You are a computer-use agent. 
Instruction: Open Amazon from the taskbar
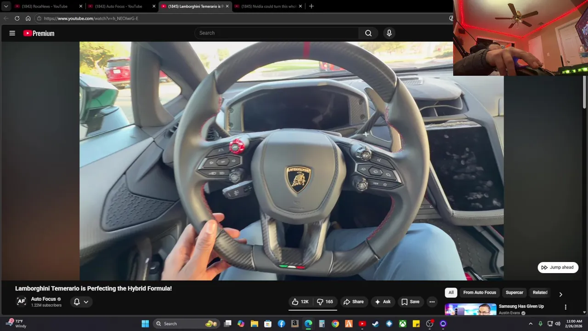click(x=295, y=324)
